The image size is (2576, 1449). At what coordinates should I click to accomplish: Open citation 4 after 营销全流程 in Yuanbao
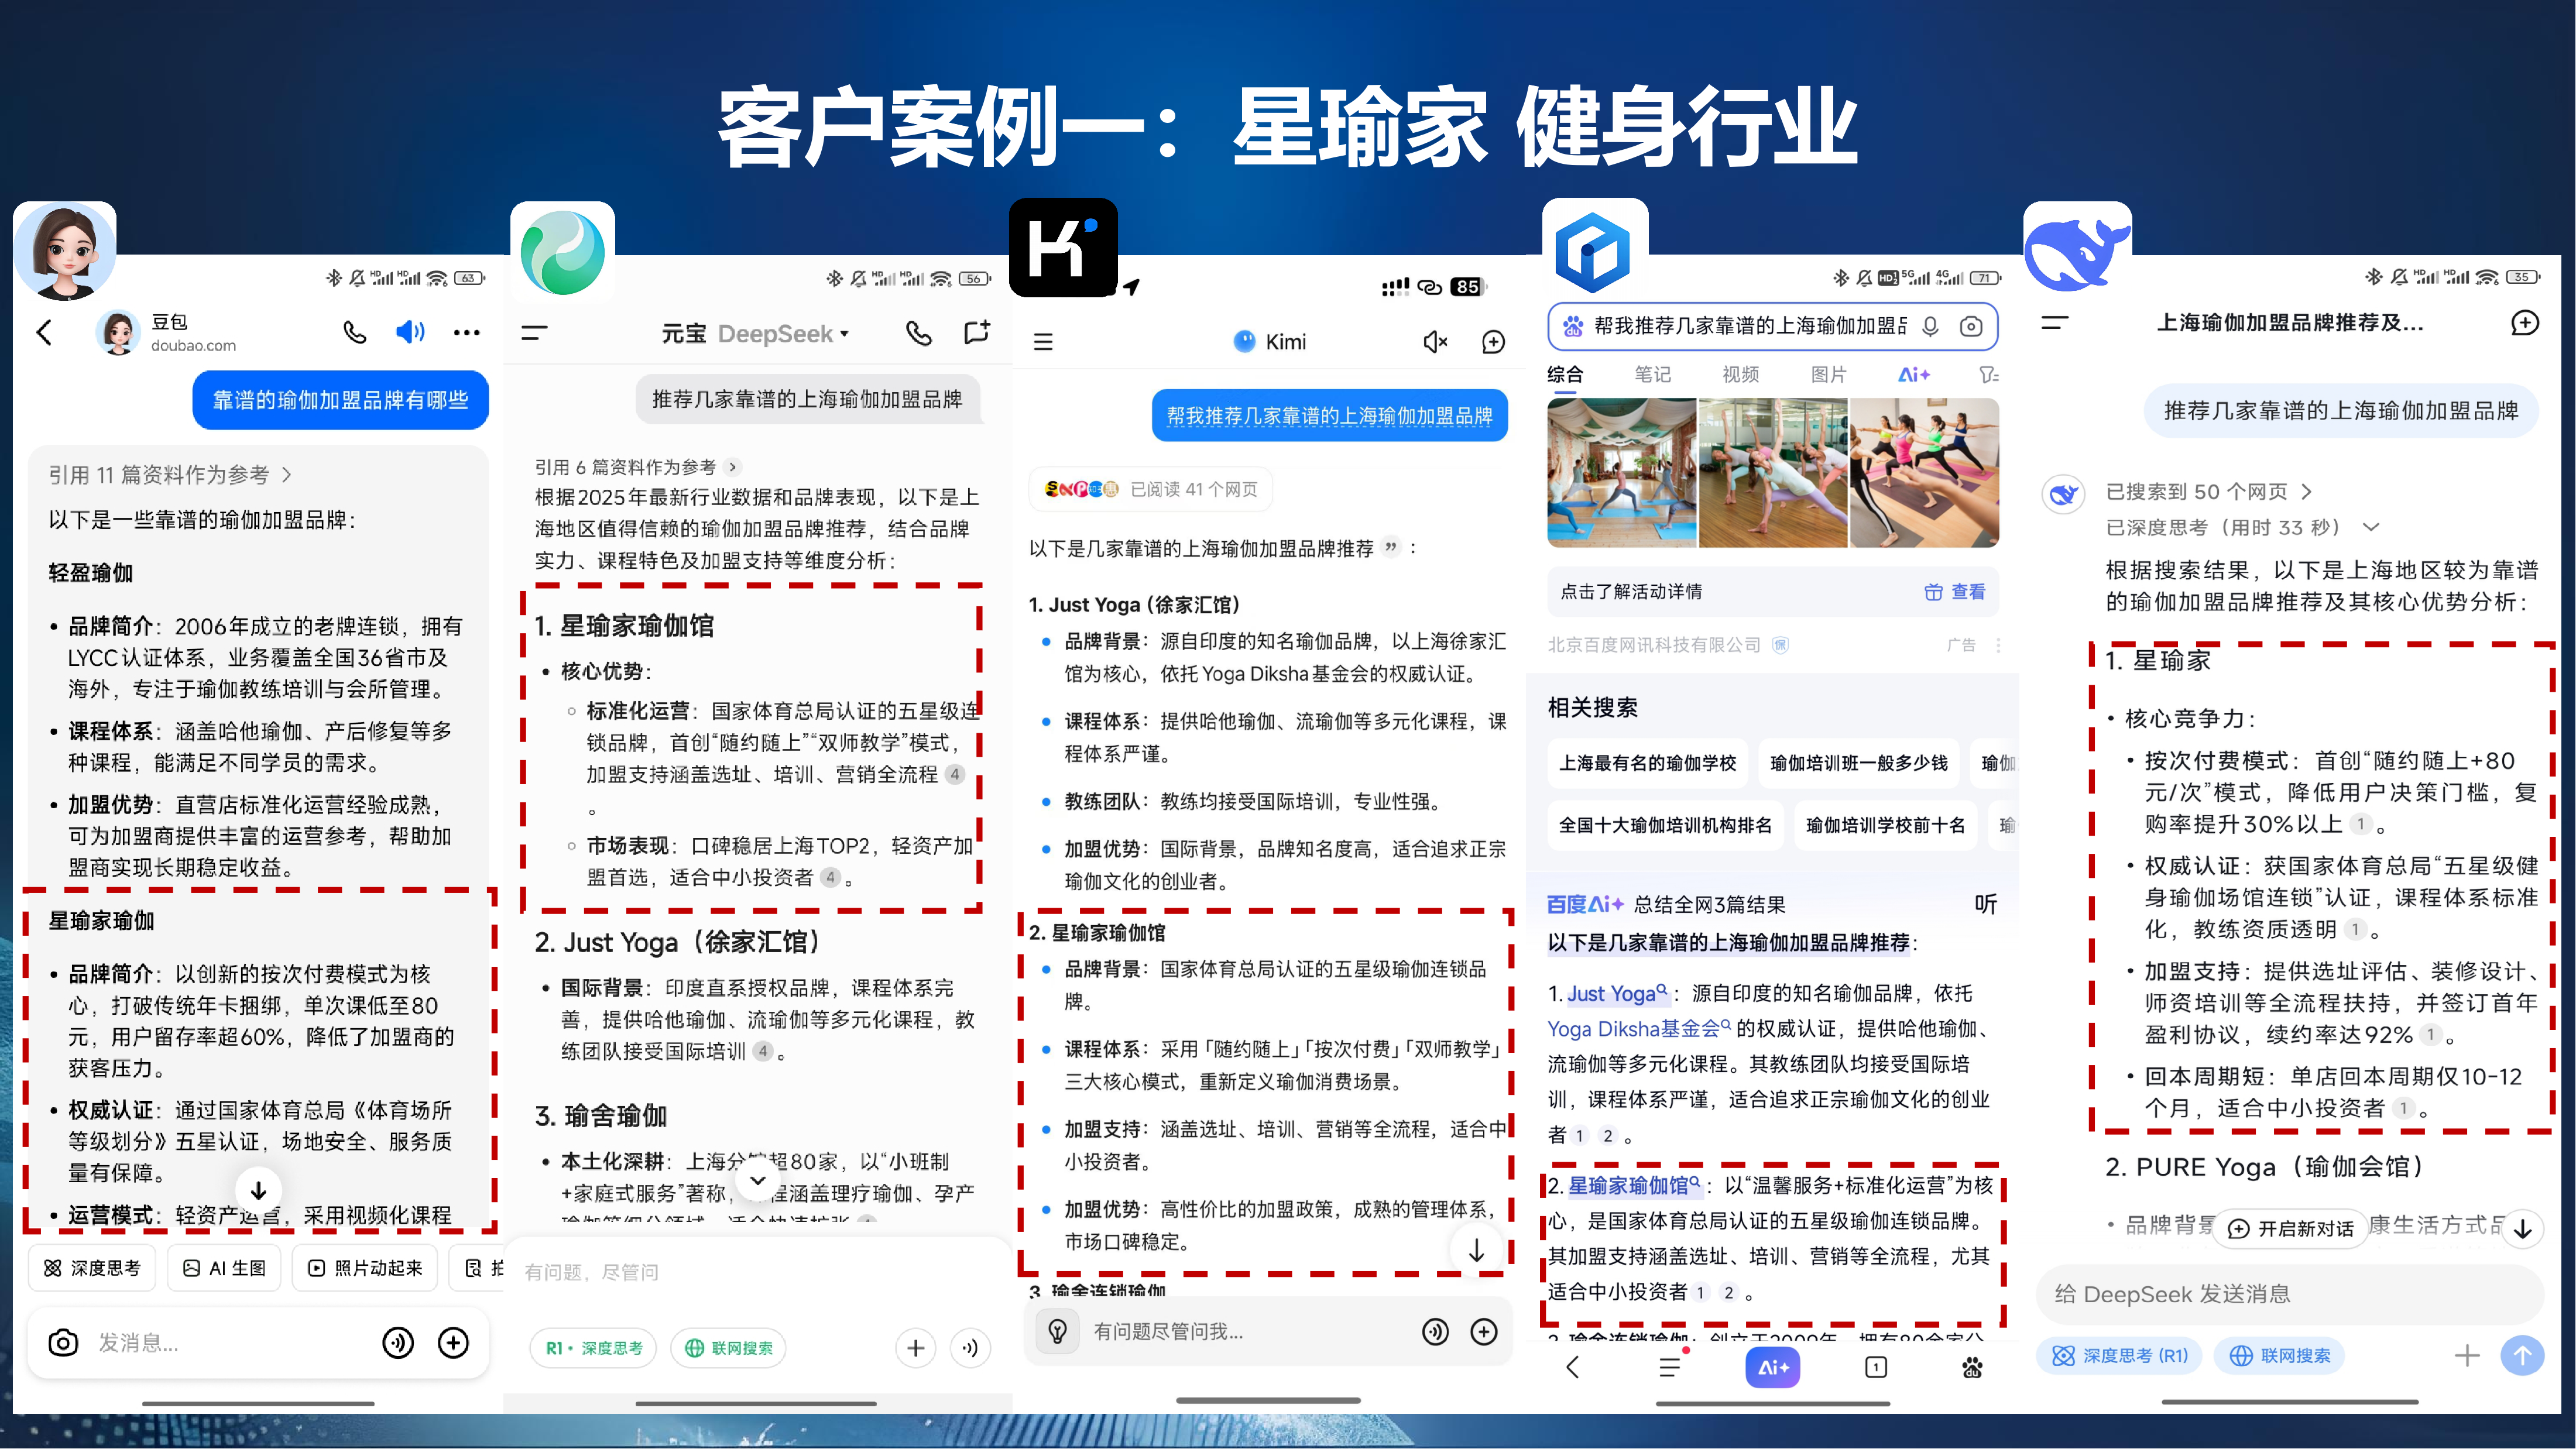955,774
